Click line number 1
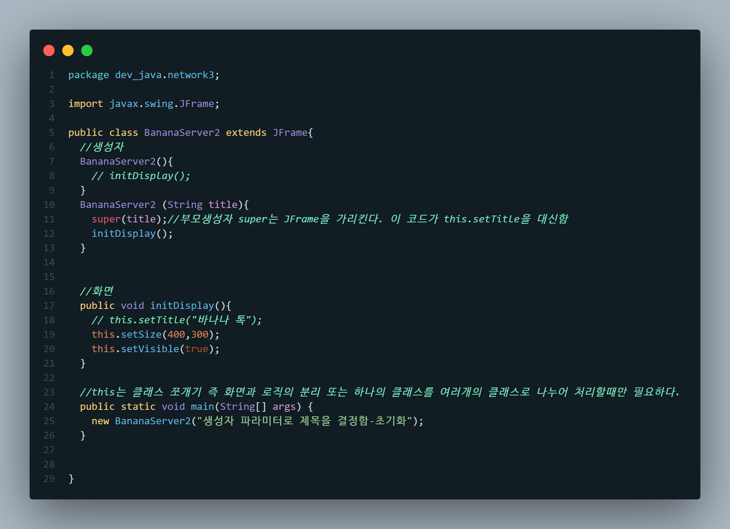730x529 pixels. [x=52, y=75]
